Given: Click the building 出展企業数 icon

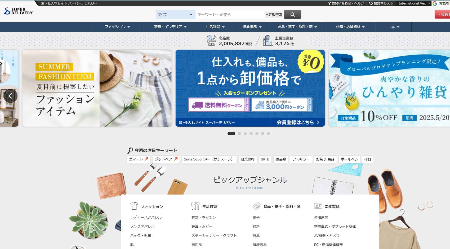Looking at the screenshot, I should [x=268, y=40].
